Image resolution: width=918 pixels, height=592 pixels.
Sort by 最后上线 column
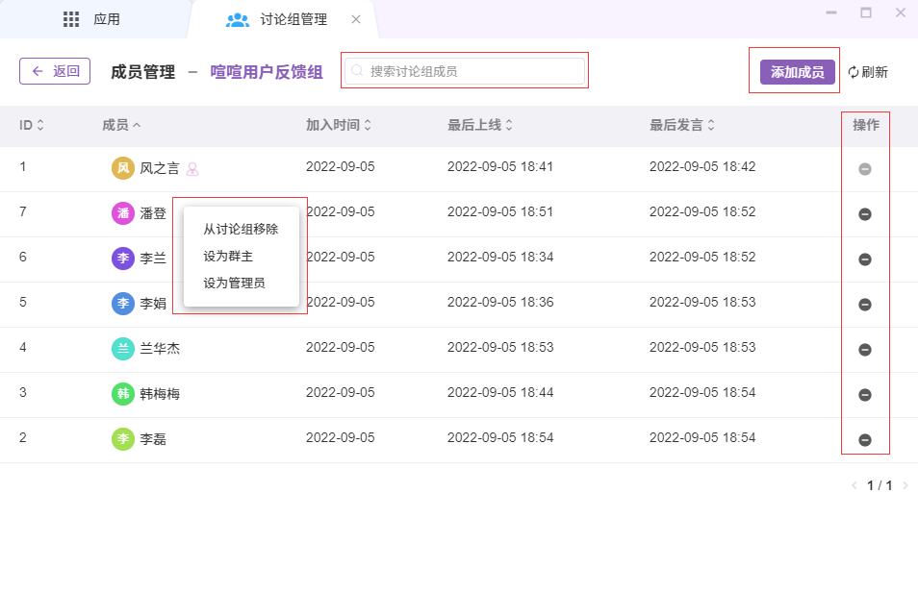[x=480, y=125]
